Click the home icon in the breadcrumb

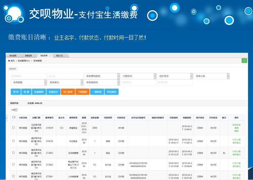coord(10,61)
